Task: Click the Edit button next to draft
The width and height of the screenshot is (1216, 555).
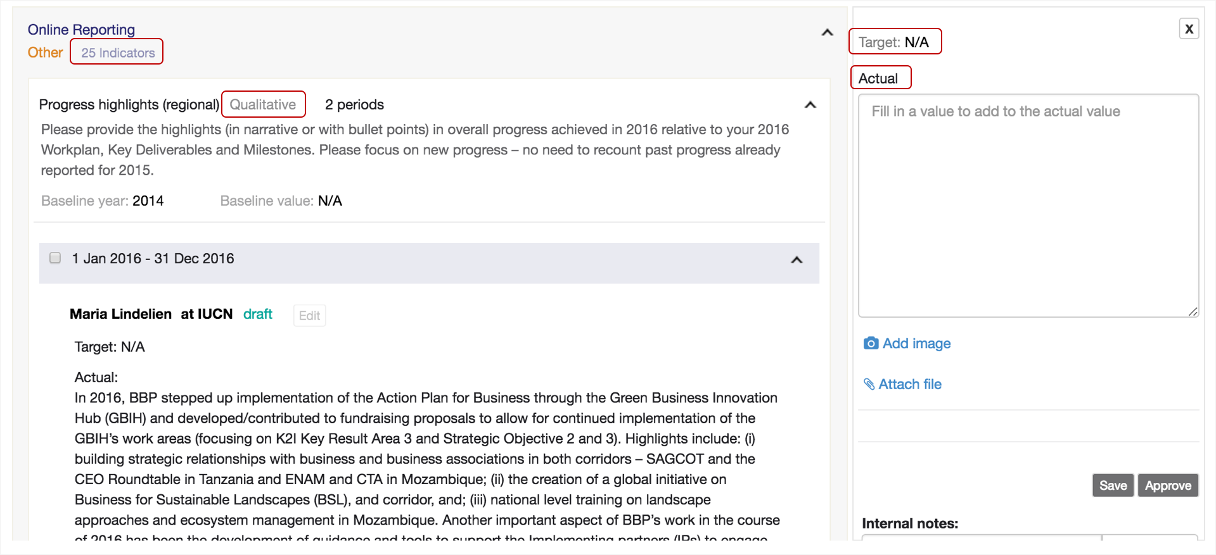Action: pyautogui.click(x=309, y=315)
